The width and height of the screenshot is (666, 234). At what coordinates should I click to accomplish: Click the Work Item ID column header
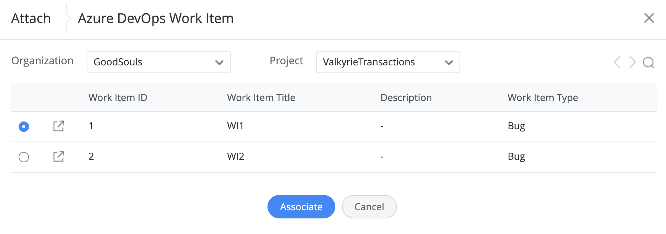point(118,98)
